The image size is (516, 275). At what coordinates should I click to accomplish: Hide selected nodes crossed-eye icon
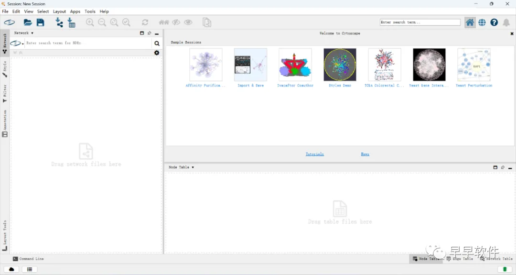[176, 22]
